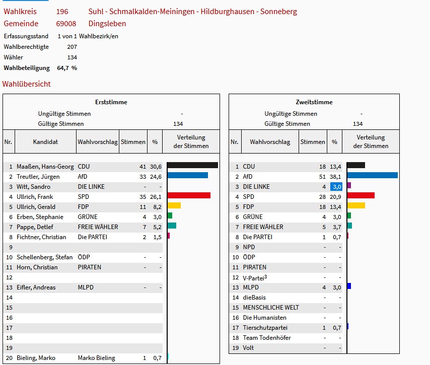
Task: Click 38,1 percent cell for AfD
Action: coord(335,177)
